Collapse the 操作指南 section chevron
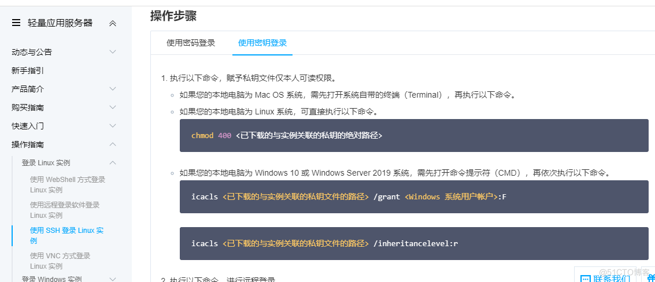This screenshot has width=655, height=282. [112, 144]
